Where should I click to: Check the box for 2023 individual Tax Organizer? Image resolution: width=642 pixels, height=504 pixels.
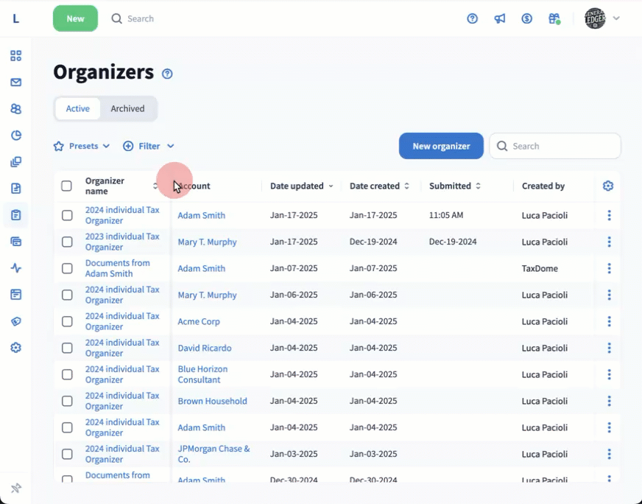tap(67, 242)
